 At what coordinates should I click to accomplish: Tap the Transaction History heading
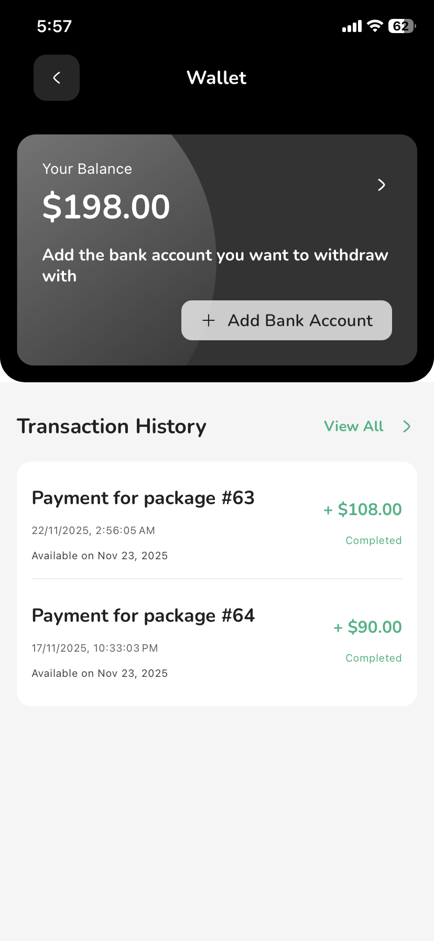point(112,426)
